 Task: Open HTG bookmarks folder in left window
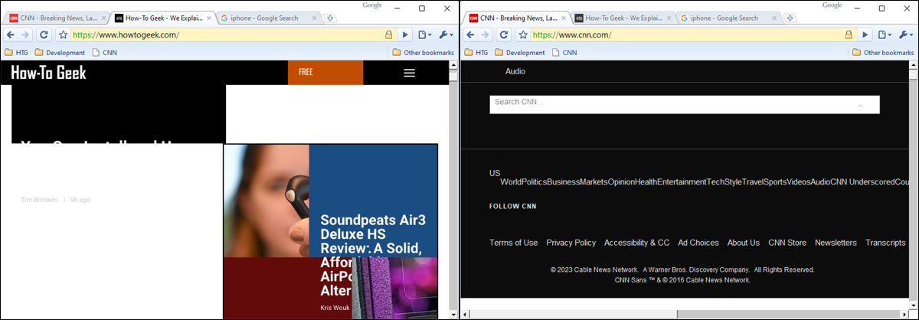tap(16, 53)
